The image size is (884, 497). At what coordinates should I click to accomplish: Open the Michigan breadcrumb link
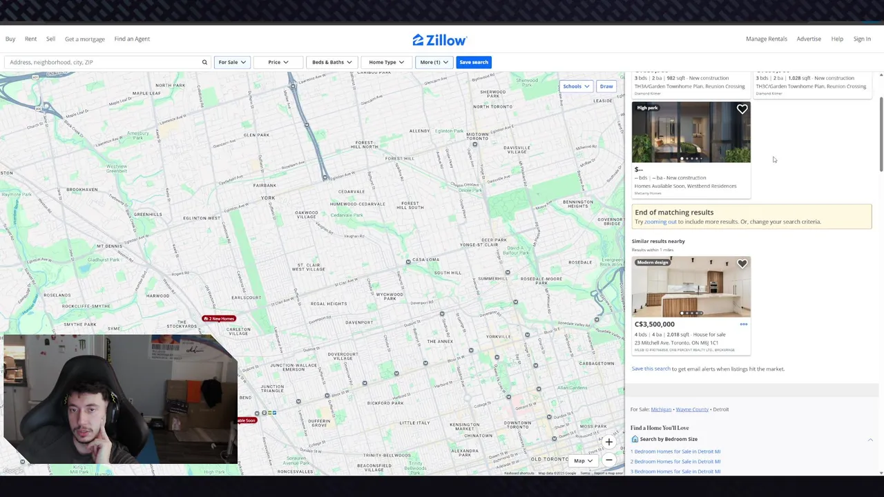pyautogui.click(x=661, y=409)
